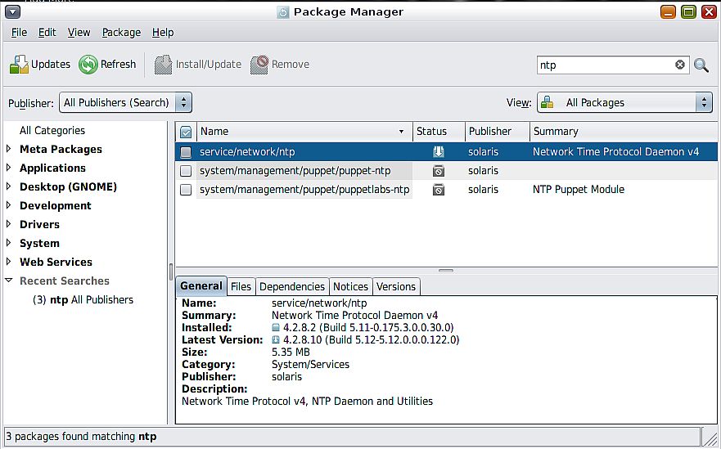Click the Install/Update package icon

click(x=163, y=65)
